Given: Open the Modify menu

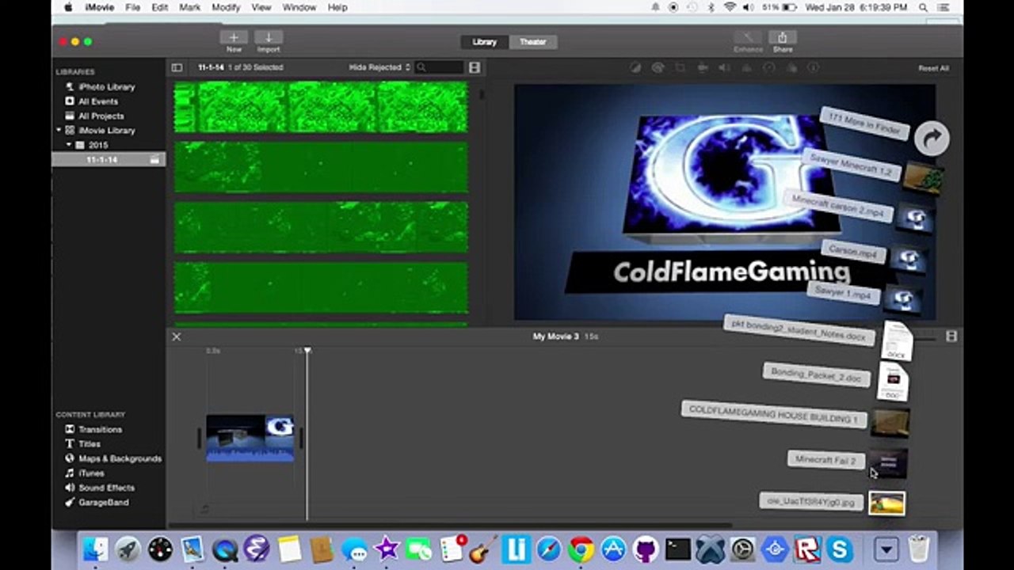Looking at the screenshot, I should [226, 7].
